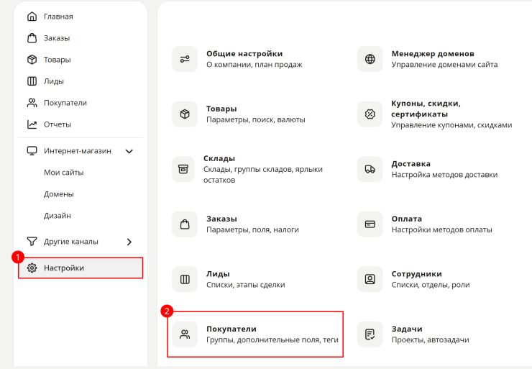Click the sliders icon of Общие настройки
Viewport: 532px width, 369px height.
185,59
